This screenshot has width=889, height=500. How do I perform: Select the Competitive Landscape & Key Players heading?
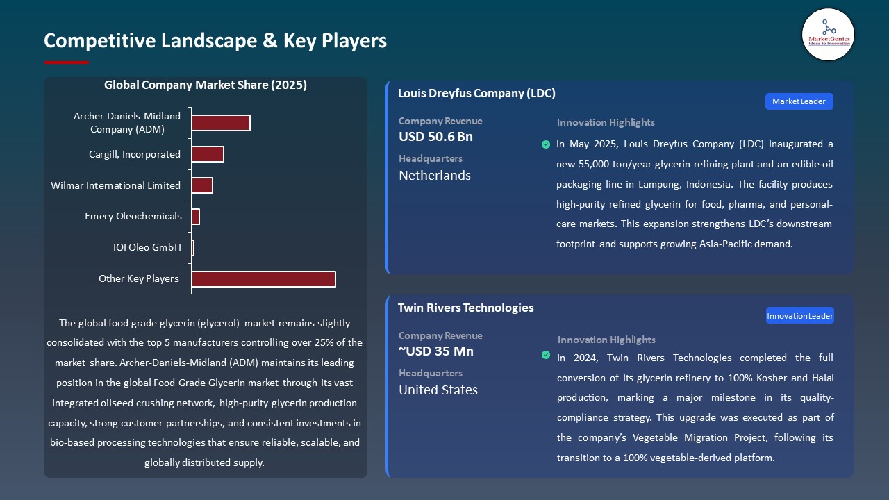click(215, 41)
